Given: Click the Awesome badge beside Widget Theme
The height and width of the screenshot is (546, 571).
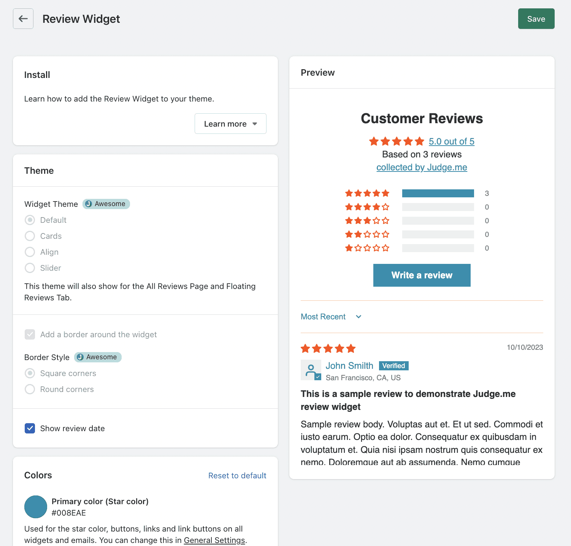Looking at the screenshot, I should point(106,204).
